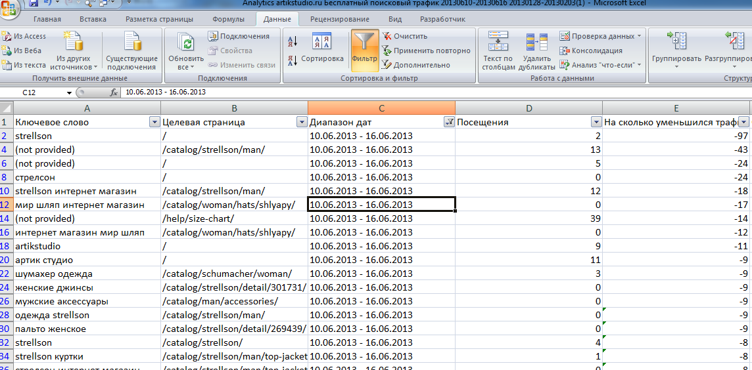Clear filter with Очистить
Image resolution: width=752 pixels, height=370 pixels.
404,36
